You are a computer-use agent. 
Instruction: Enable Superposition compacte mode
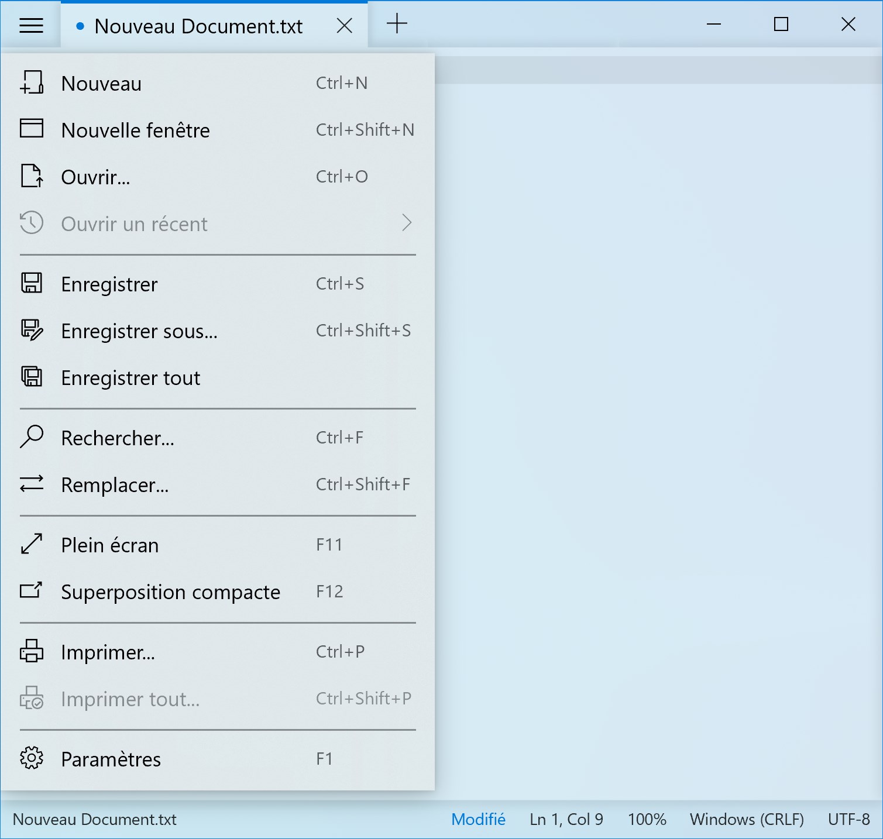[218, 592]
